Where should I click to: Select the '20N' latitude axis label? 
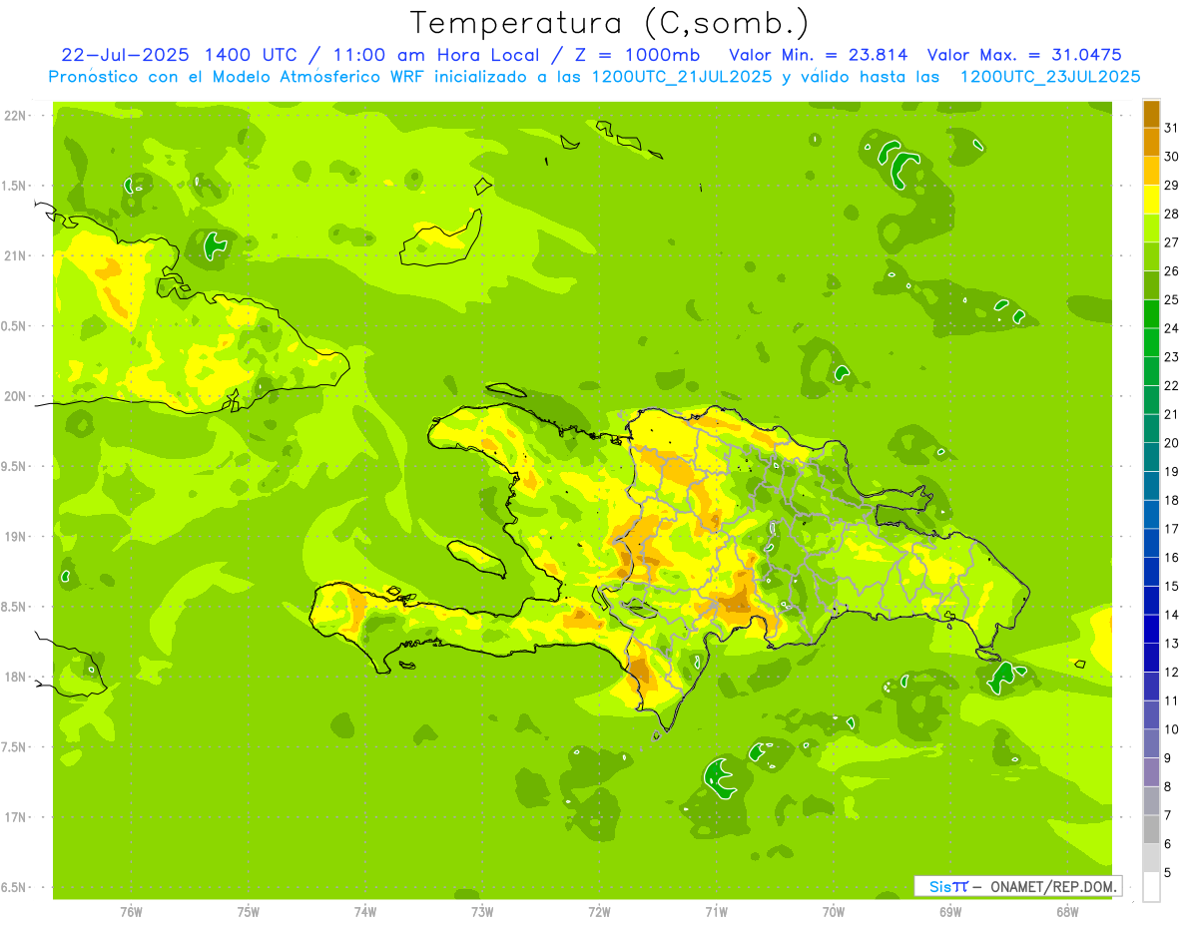click(16, 396)
